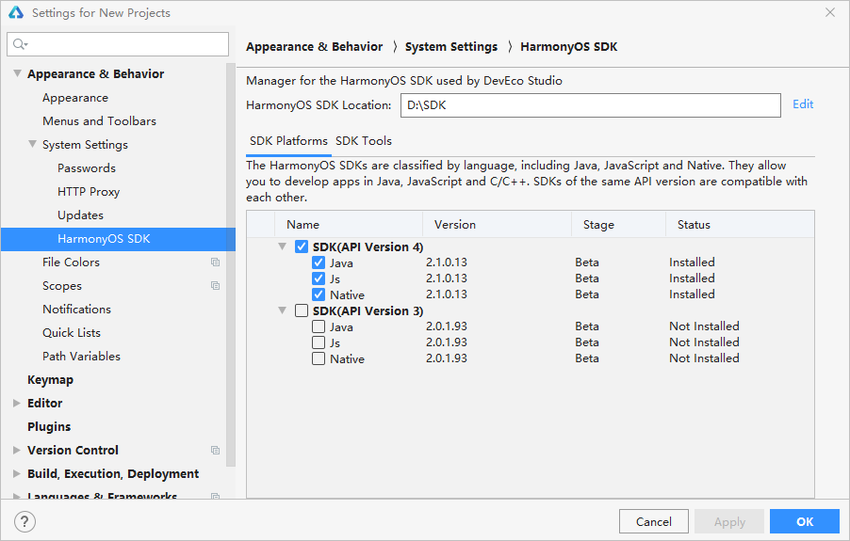Viewport: 850px width, 541px height.
Task: Expand the Version Control tree node
Action: point(17,450)
